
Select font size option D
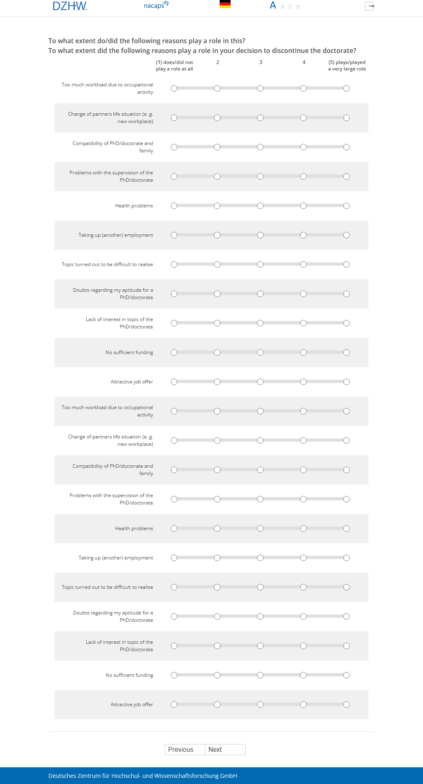(x=298, y=7)
